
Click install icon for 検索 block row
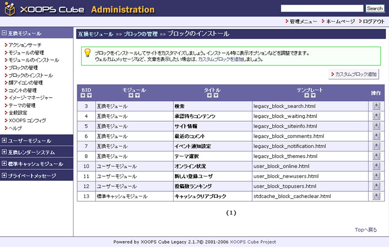(x=376, y=106)
